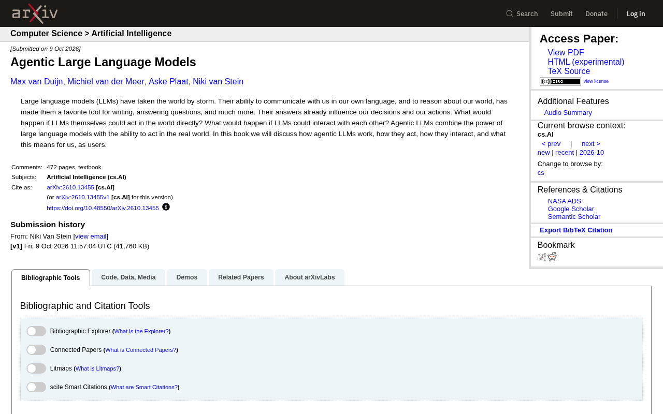This screenshot has height=414, width=663.
Task: Open the Demos tab
Action: (x=187, y=277)
